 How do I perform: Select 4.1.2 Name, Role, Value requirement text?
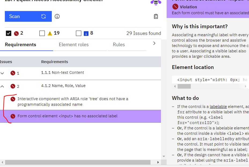[63, 86]
